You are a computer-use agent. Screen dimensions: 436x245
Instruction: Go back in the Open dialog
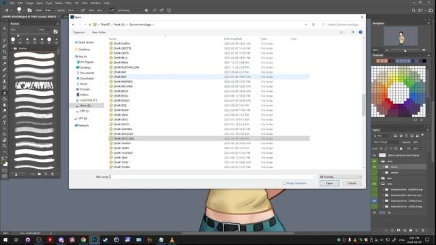click(74, 24)
